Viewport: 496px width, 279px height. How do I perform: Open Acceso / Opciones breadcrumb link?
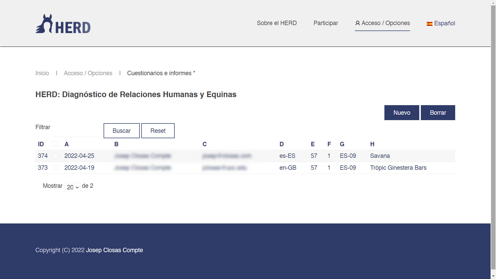(x=88, y=73)
